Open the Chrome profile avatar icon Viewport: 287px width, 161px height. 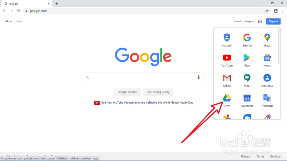[x=275, y=11]
